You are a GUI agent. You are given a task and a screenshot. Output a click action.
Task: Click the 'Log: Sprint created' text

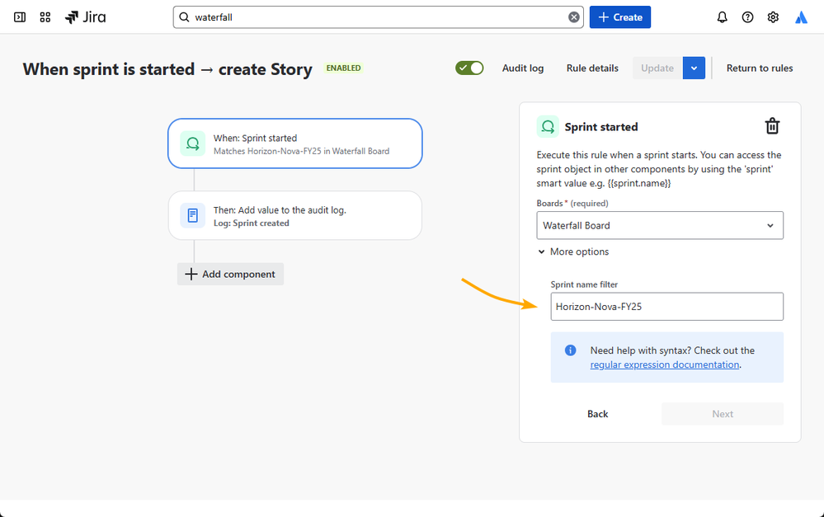(252, 223)
